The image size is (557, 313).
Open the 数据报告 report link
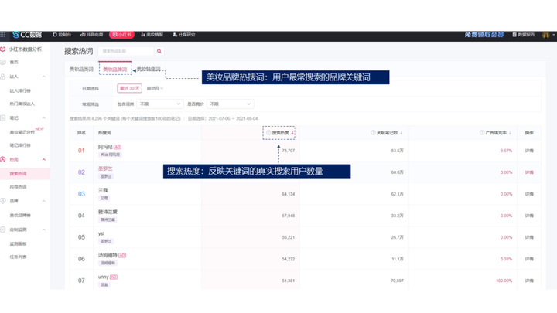point(524,35)
